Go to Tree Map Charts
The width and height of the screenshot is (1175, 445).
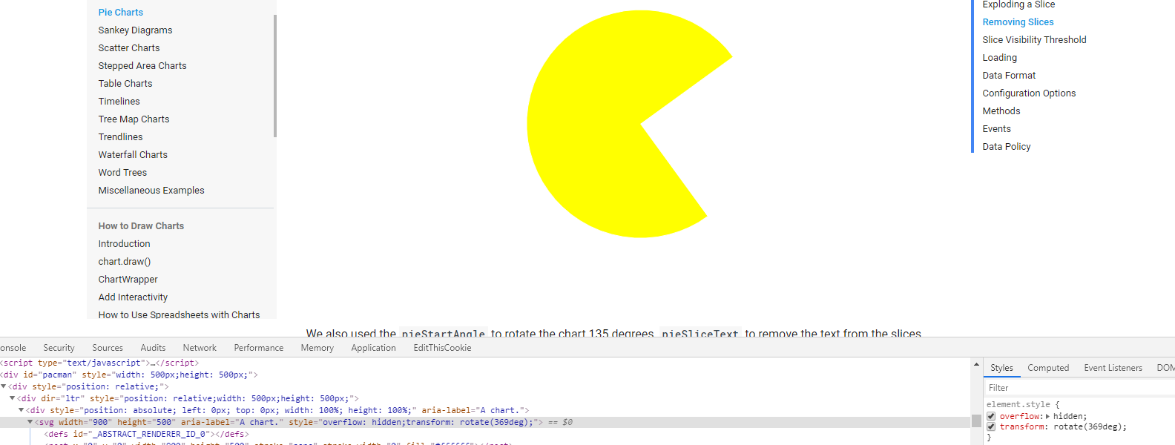point(134,119)
